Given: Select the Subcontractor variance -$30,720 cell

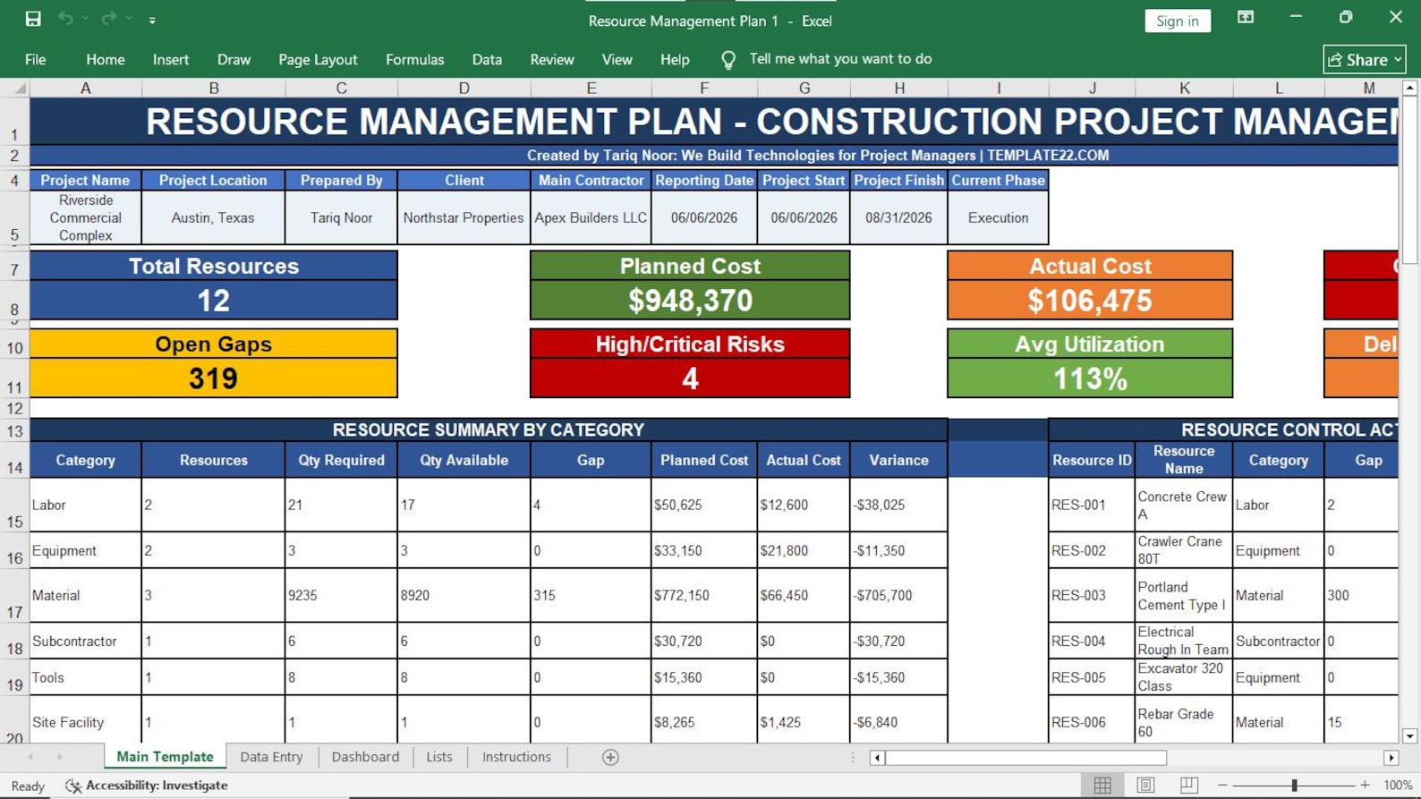Looking at the screenshot, I should [898, 641].
